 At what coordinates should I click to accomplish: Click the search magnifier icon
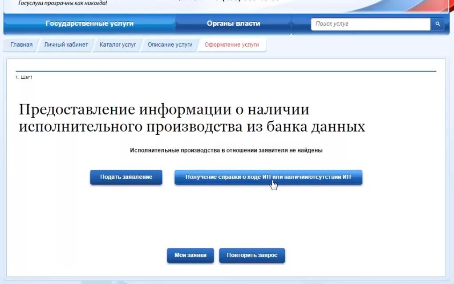(x=437, y=24)
